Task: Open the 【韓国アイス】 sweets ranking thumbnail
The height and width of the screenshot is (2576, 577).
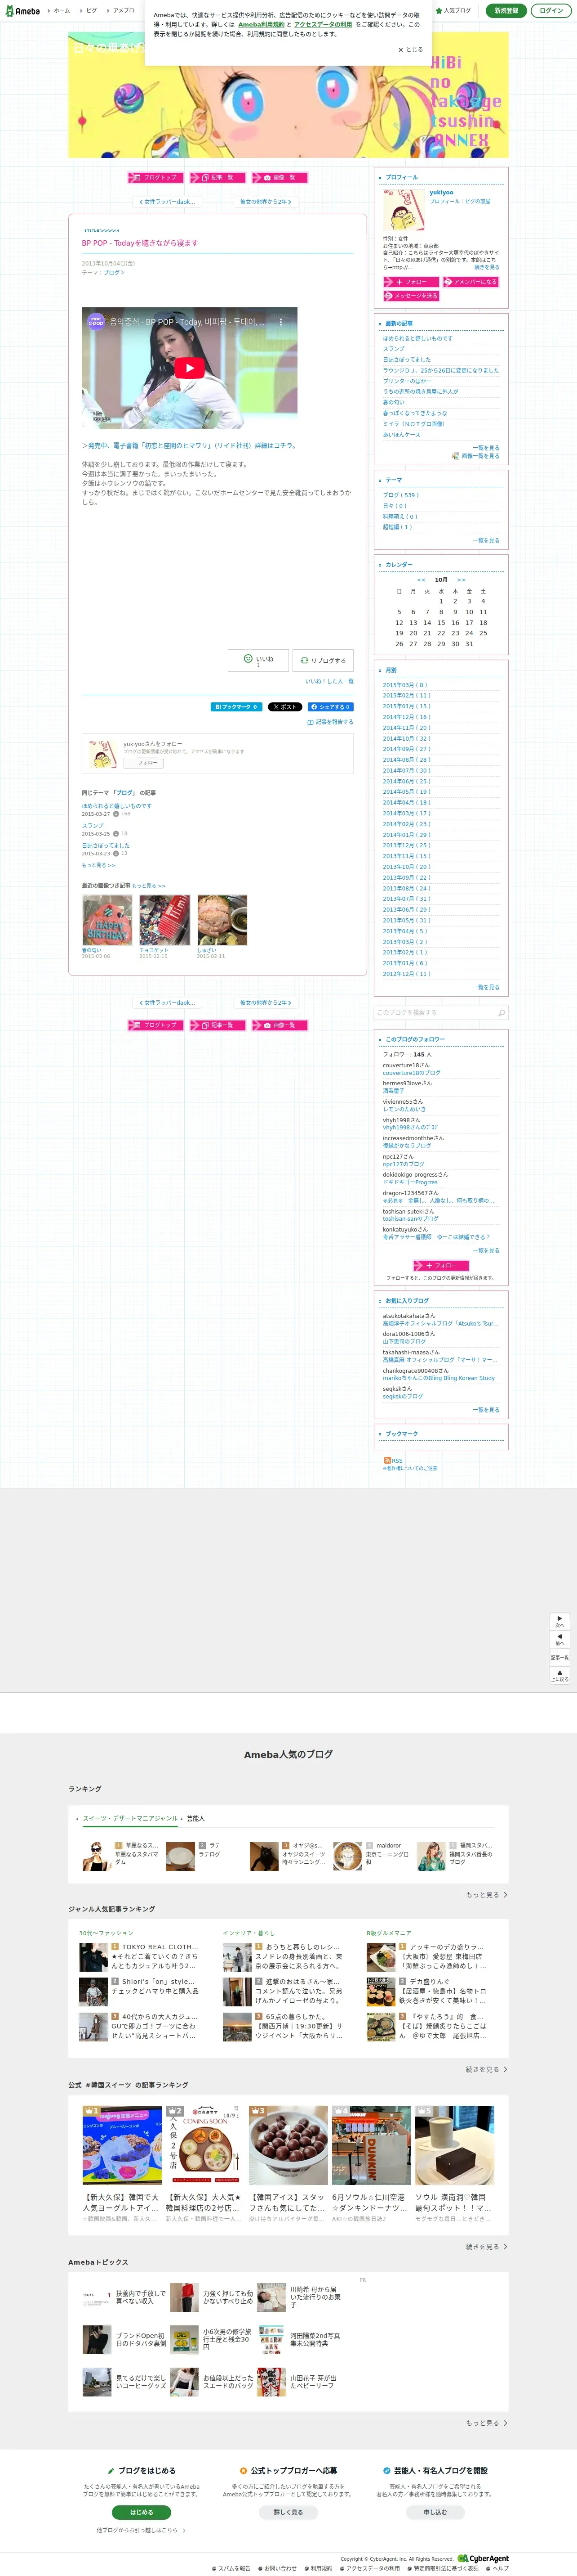Action: pyautogui.click(x=288, y=2145)
